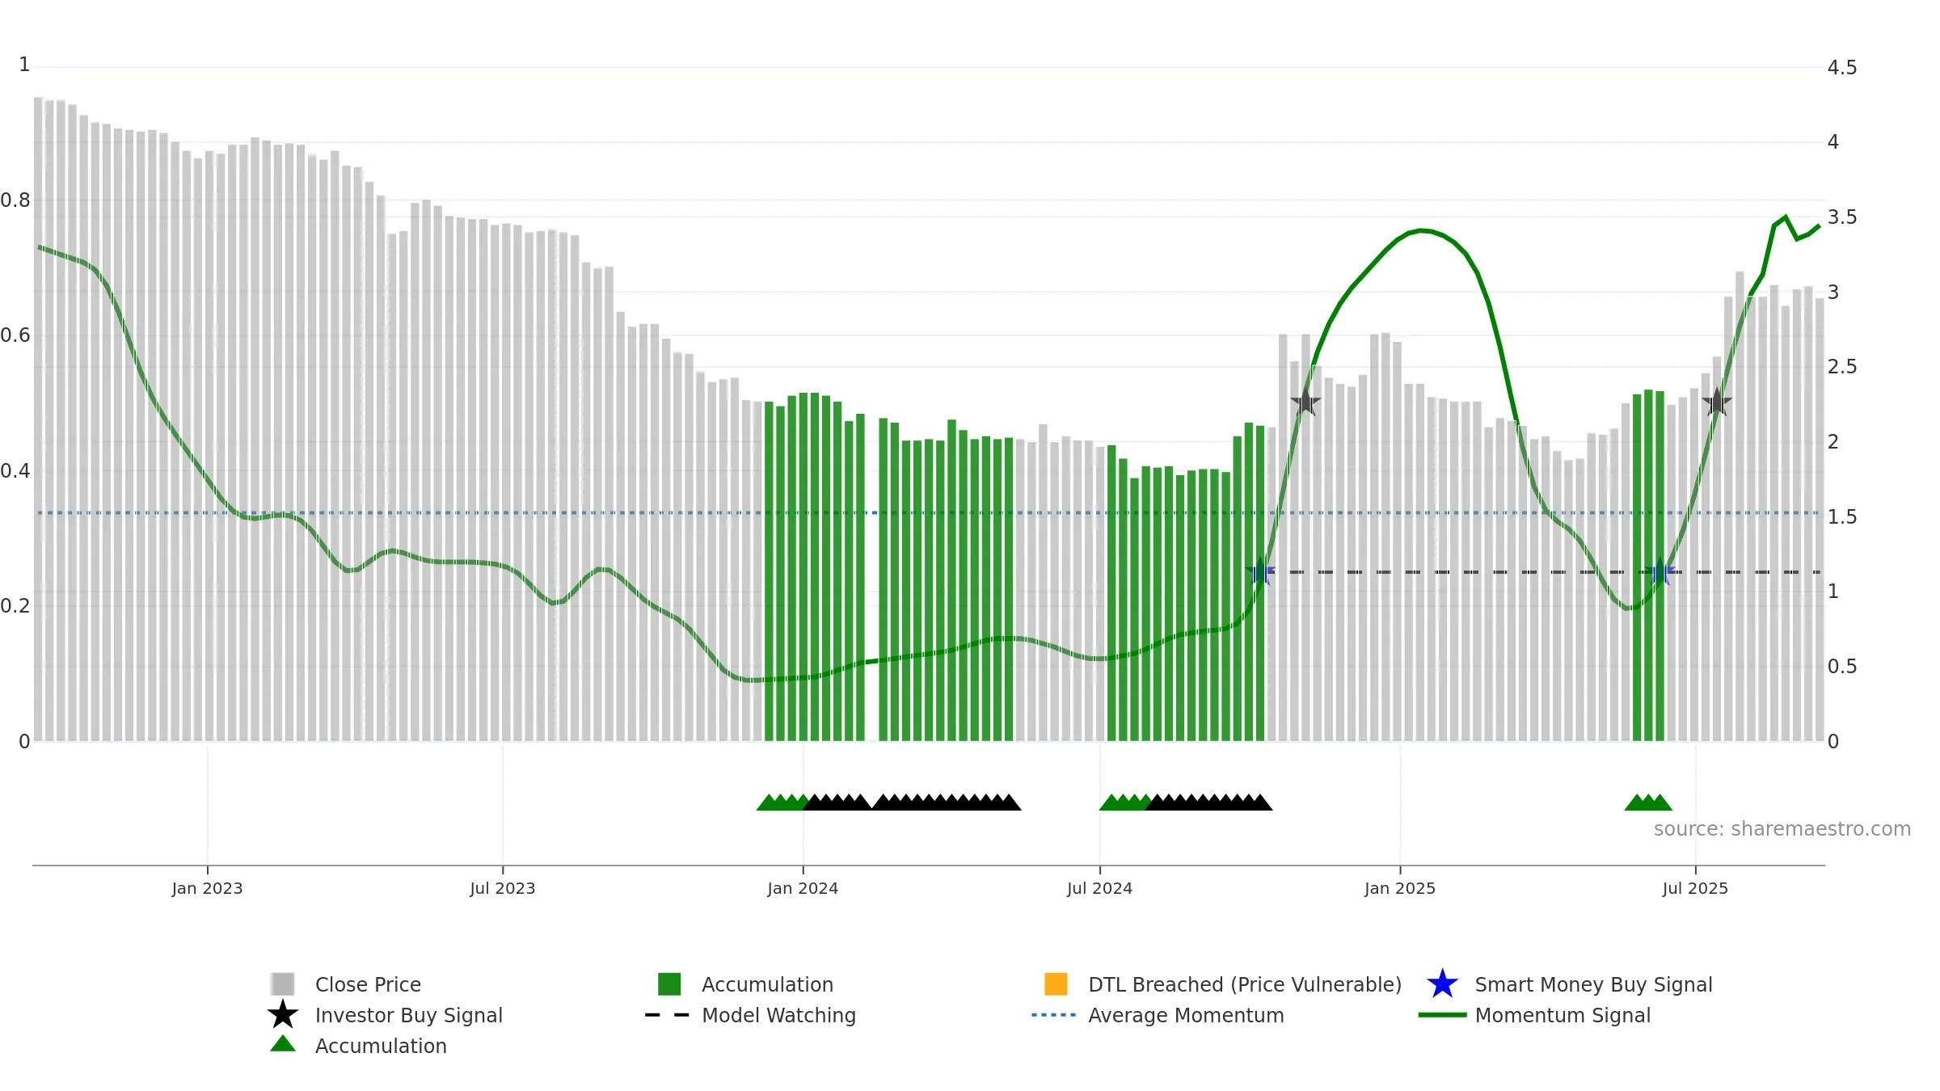Click the Model Watching legend label

click(778, 1015)
